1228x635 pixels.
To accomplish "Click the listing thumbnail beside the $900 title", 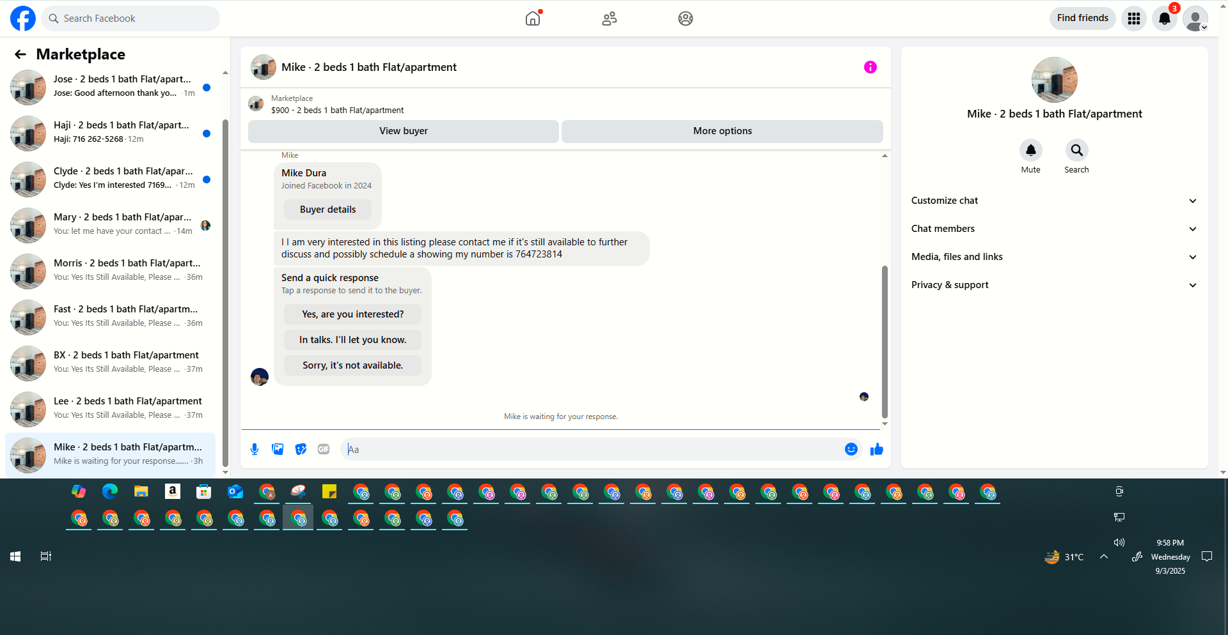I will pos(256,103).
